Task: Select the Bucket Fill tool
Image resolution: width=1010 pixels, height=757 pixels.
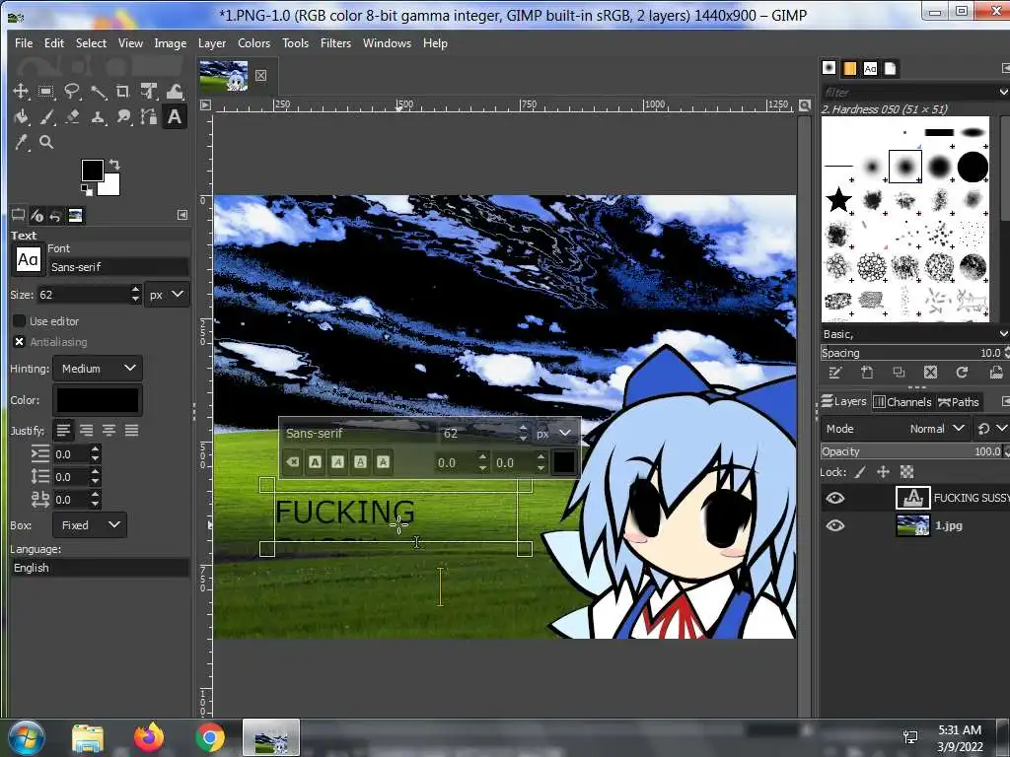Action: 21,117
